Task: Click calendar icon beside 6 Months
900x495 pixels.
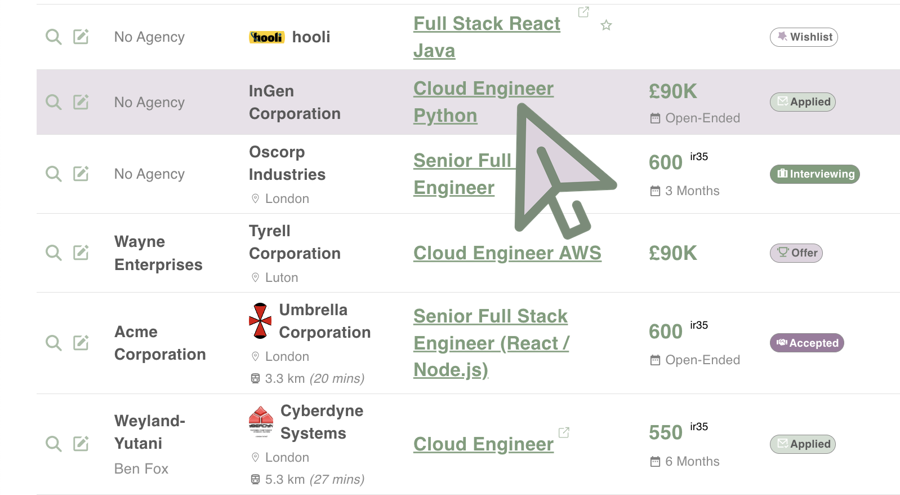Action: click(x=655, y=461)
